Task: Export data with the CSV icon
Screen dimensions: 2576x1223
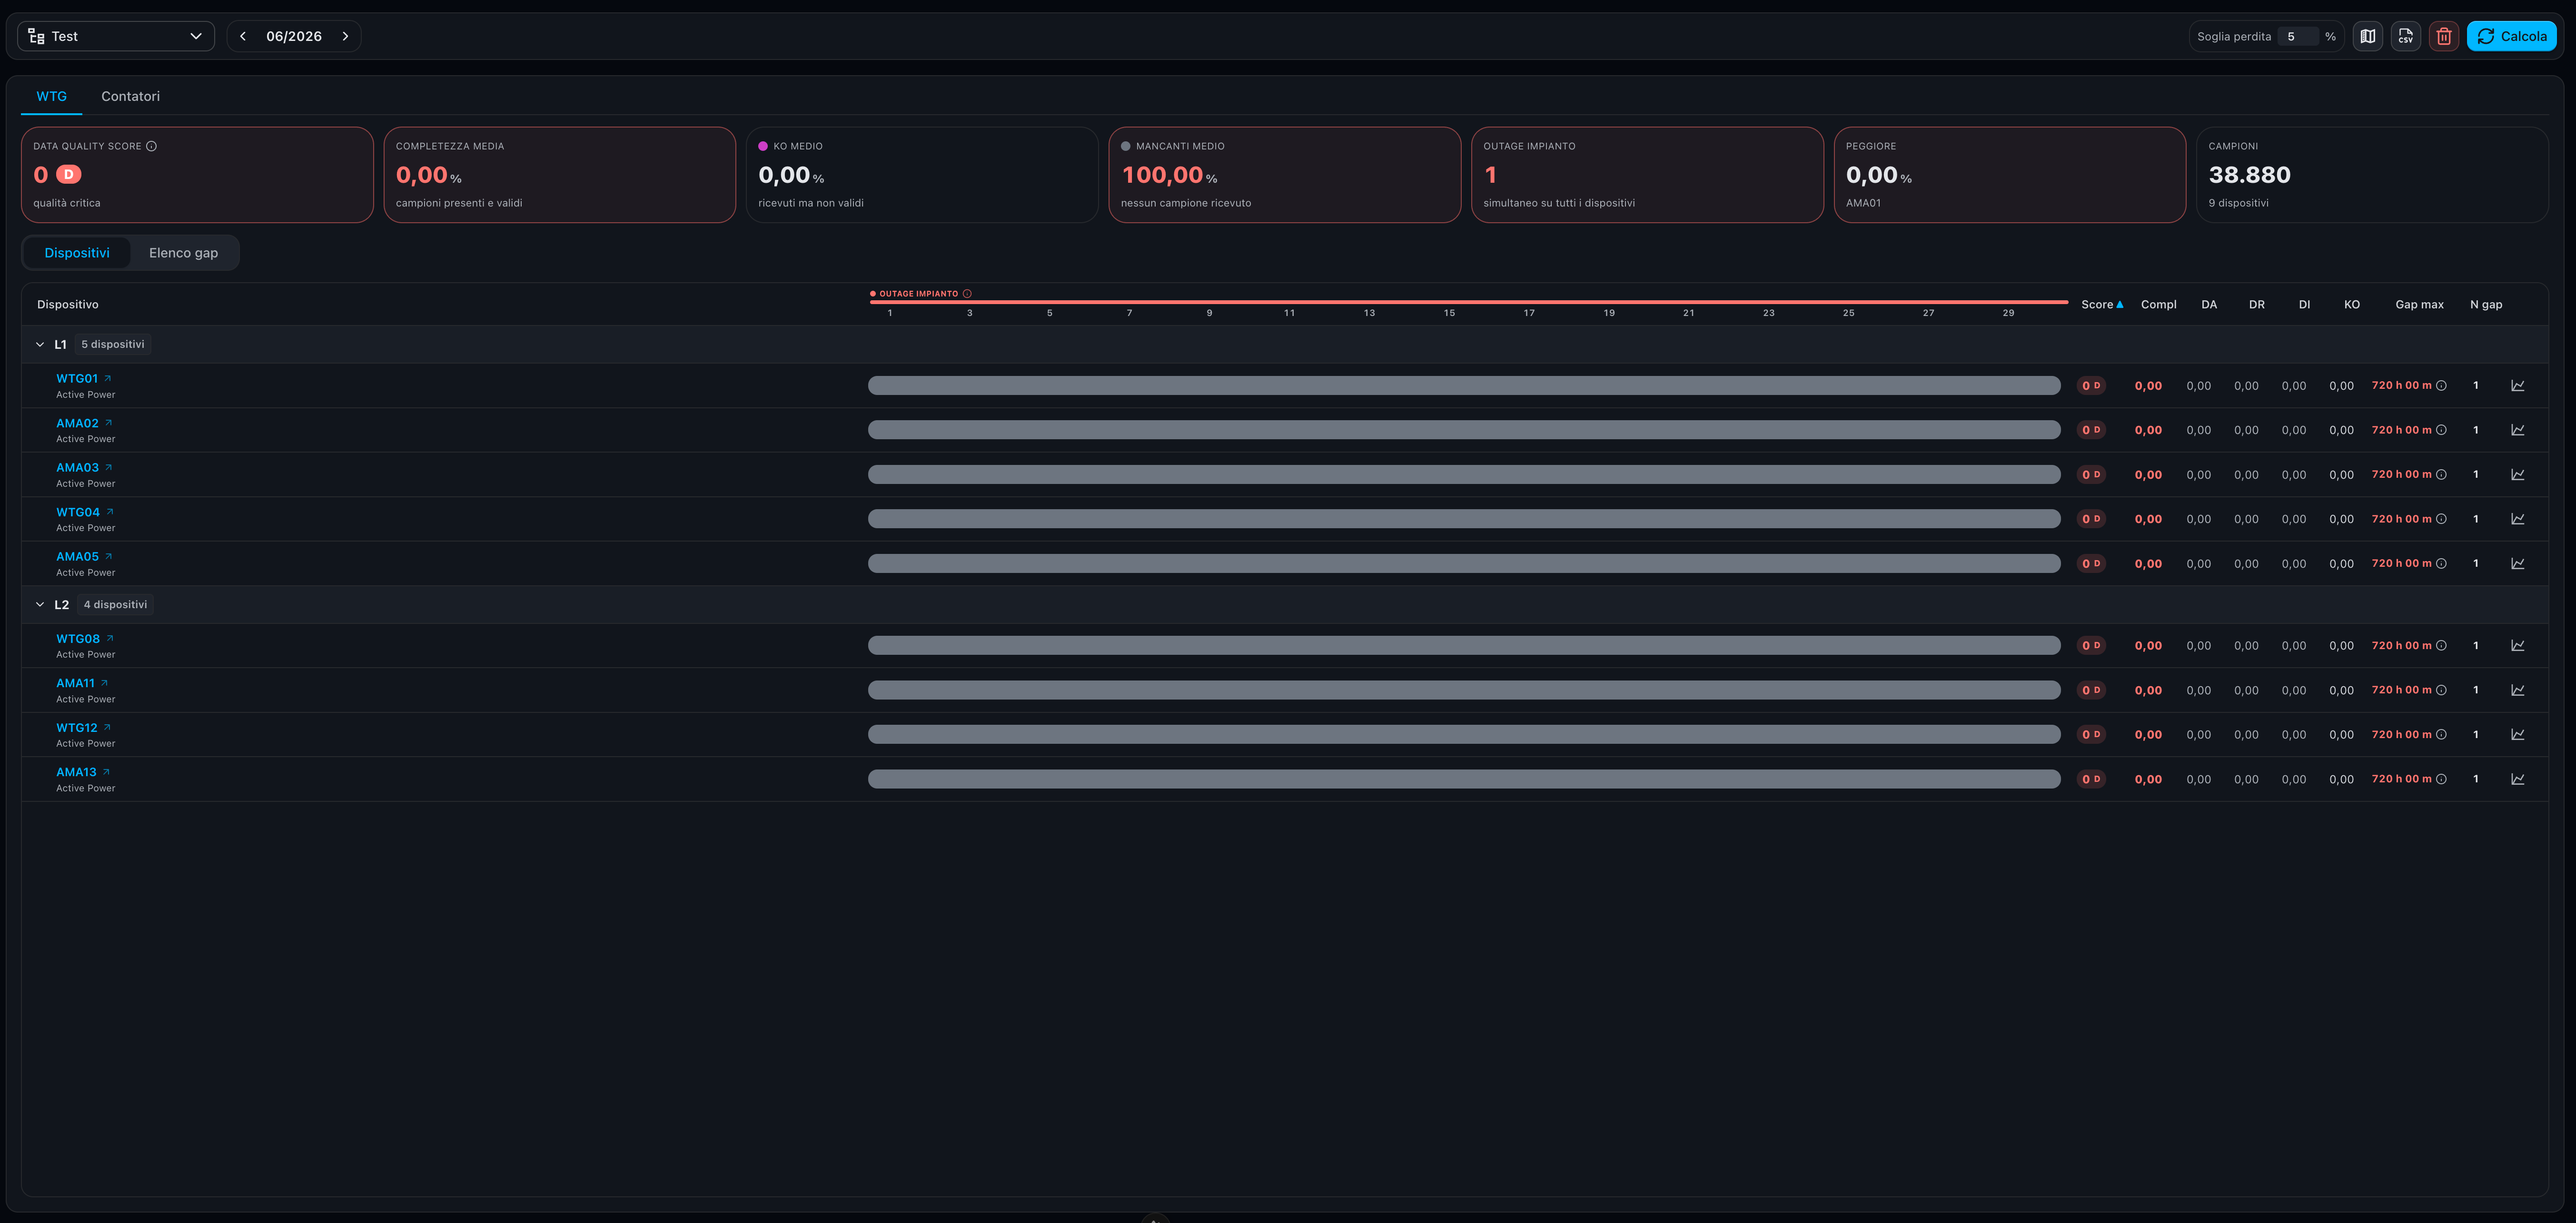Action: pyautogui.click(x=2405, y=36)
